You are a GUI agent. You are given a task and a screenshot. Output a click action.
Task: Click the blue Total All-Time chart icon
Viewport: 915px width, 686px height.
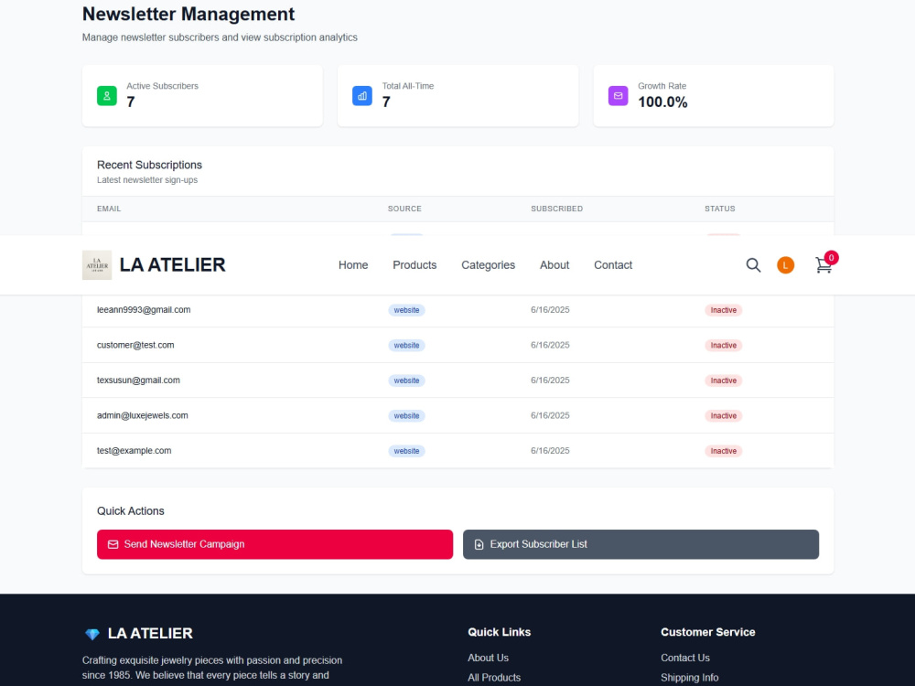click(361, 96)
